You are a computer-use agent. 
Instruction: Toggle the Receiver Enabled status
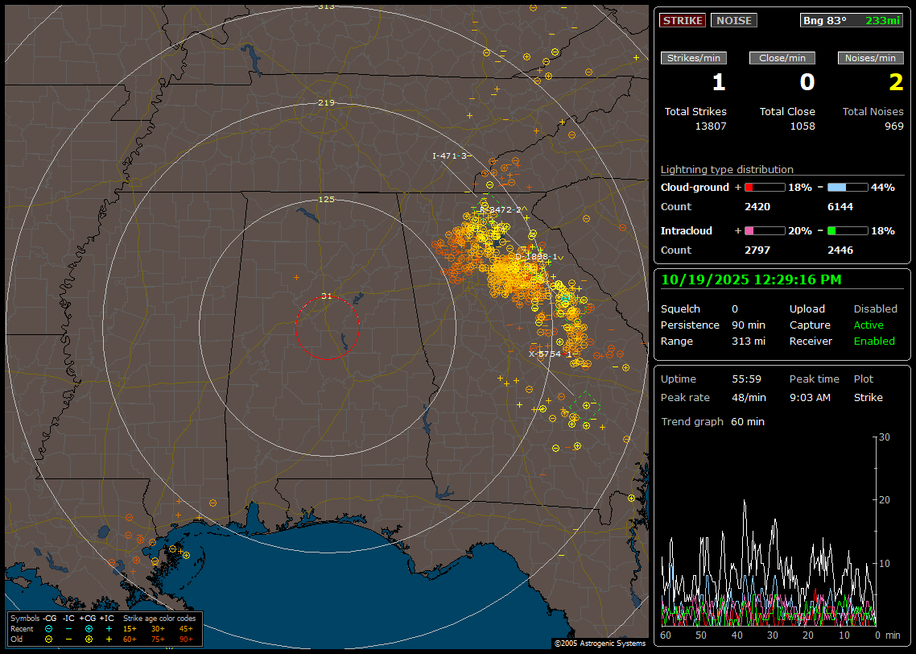coord(873,341)
